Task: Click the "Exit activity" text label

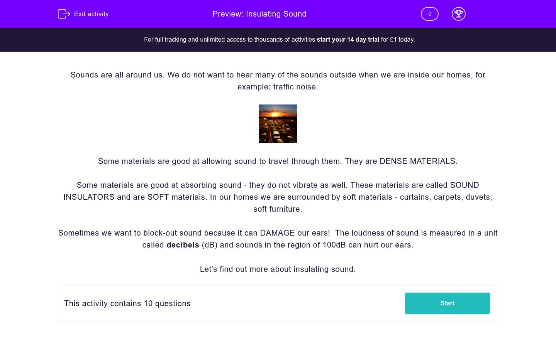Action: coord(92,14)
